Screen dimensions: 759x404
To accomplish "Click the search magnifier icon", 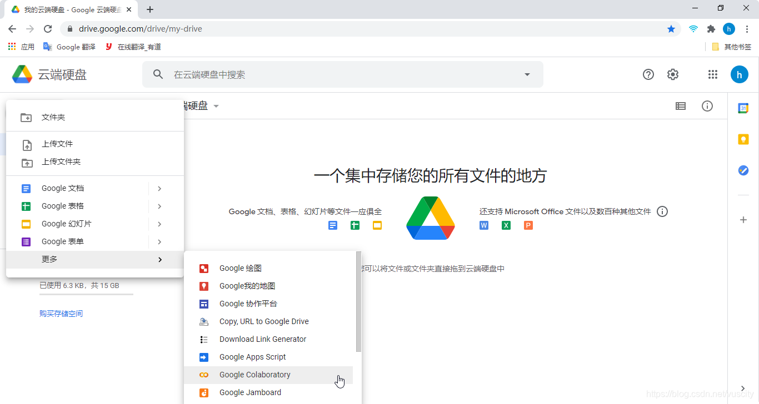I will tap(158, 74).
